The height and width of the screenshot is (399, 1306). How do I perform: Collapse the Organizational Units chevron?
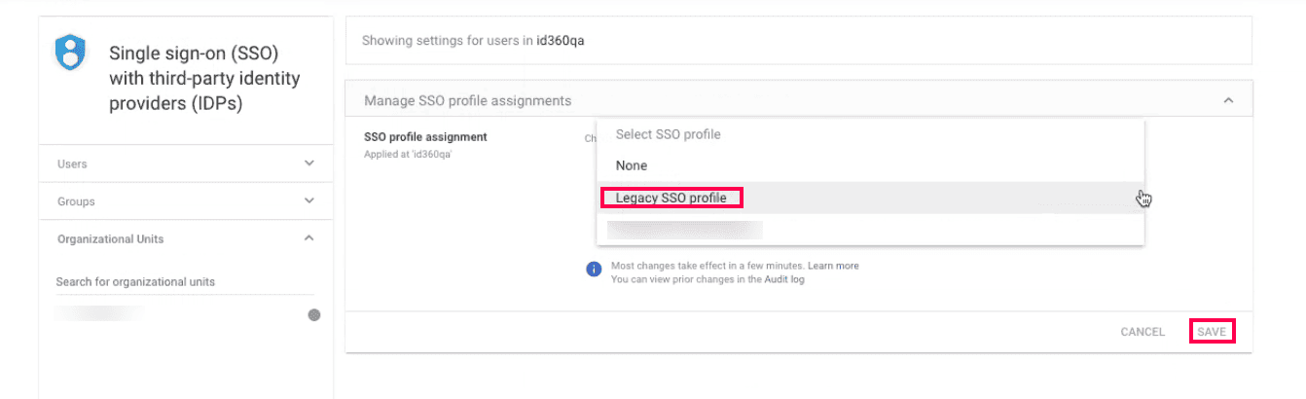coord(309,238)
